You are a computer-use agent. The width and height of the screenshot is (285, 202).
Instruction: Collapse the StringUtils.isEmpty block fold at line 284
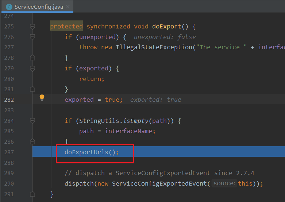32,121
